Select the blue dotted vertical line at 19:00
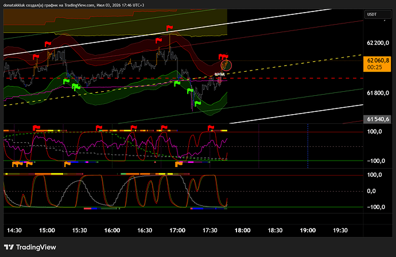 coord(308,146)
